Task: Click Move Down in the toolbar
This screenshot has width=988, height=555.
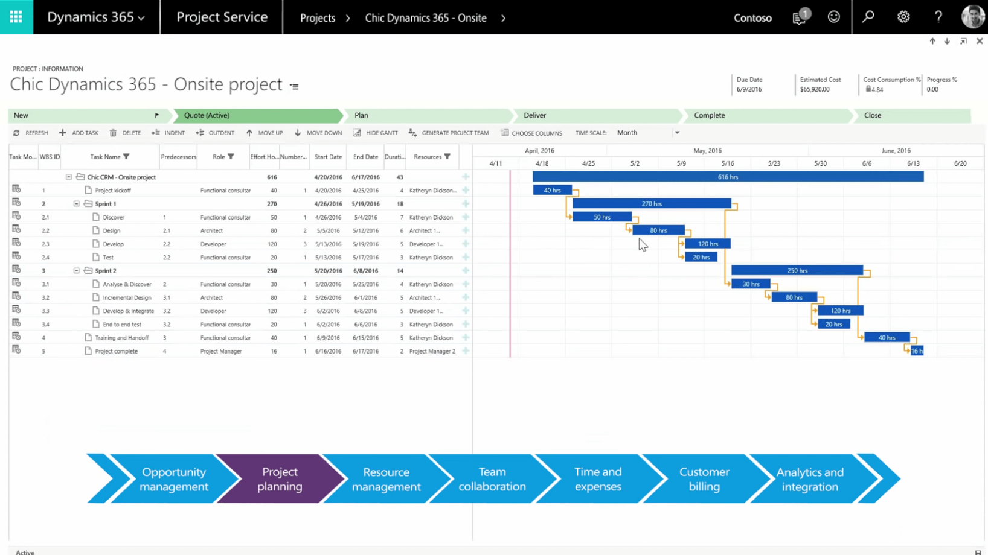Action: tap(318, 133)
